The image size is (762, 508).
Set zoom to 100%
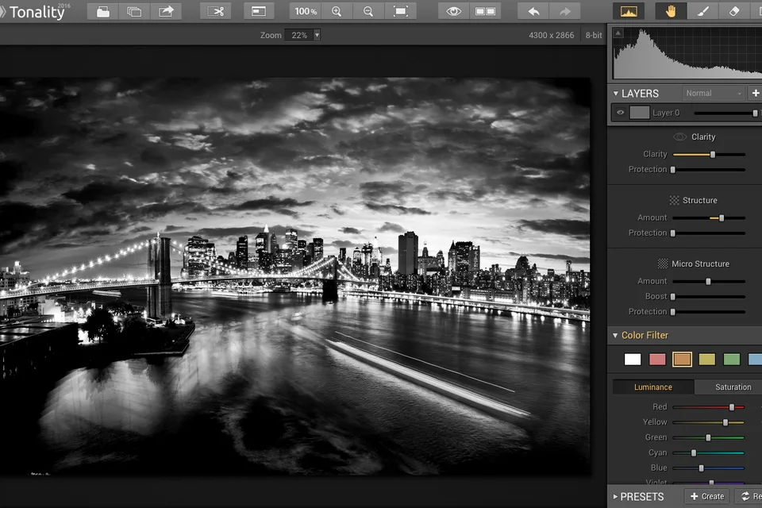(x=305, y=11)
